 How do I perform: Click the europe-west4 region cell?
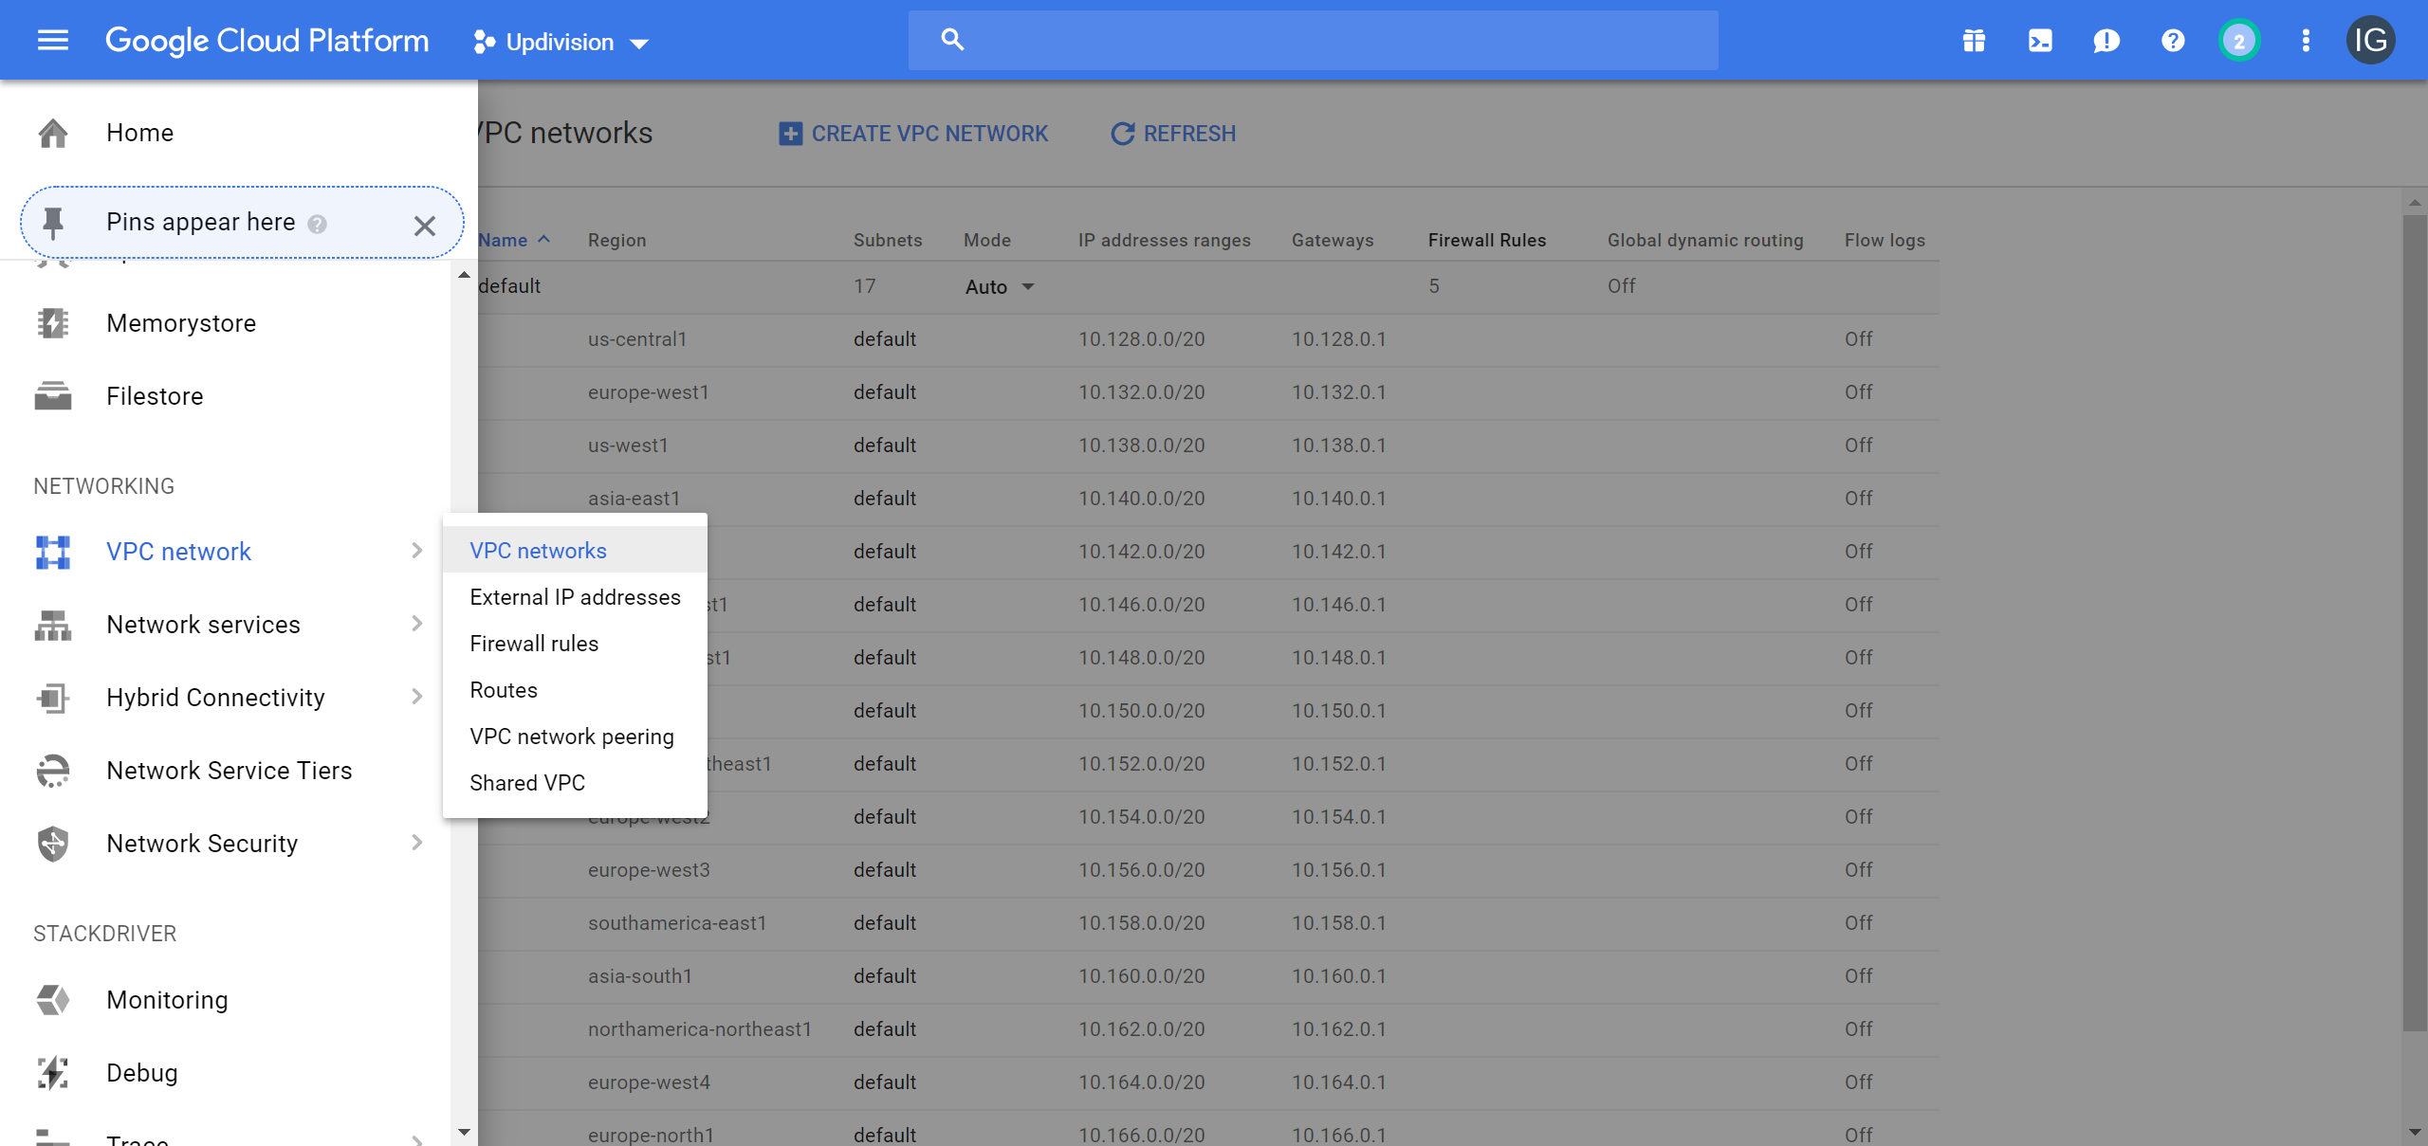[x=649, y=1082]
